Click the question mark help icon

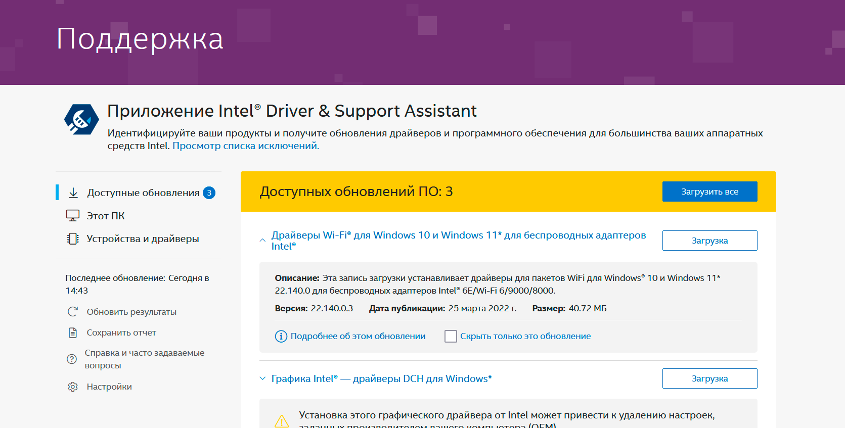tap(72, 359)
